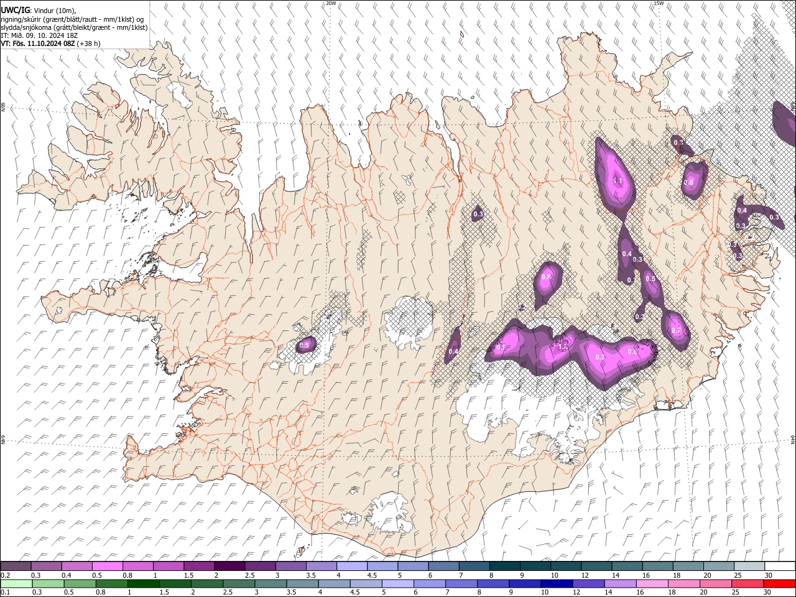Click the '(+38 h)' forecast offset text

90,44
